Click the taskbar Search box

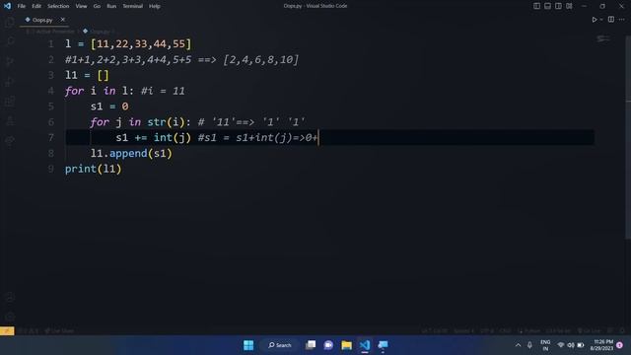click(280, 345)
